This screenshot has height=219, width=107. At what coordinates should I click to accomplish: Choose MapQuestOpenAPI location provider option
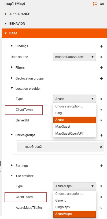75,133
